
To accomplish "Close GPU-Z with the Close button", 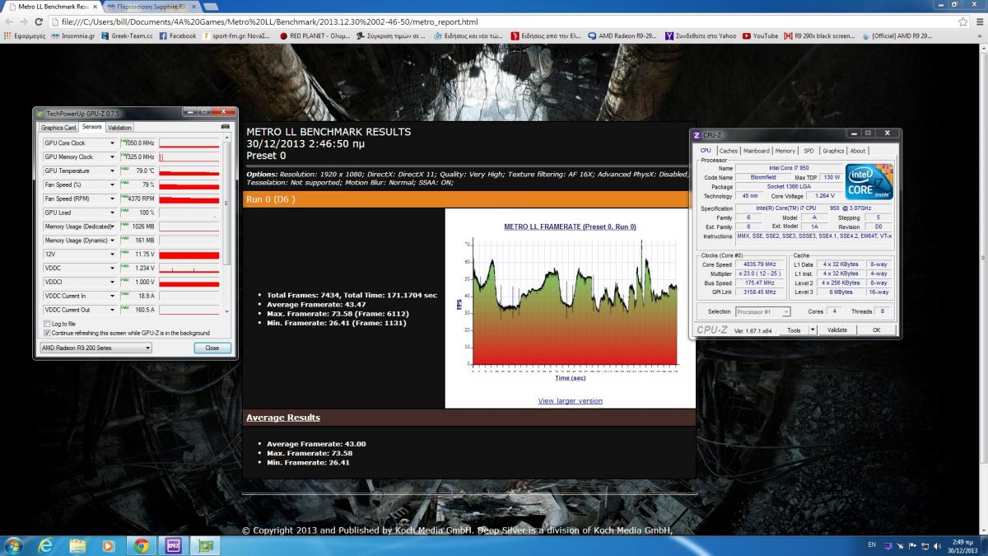I will (212, 348).
